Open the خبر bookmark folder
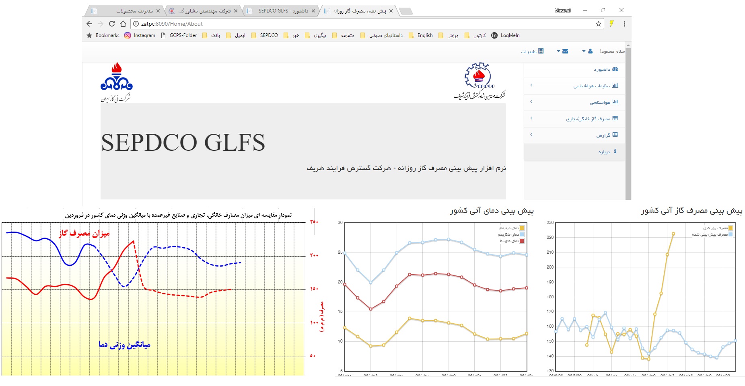The width and height of the screenshot is (745, 386). (x=291, y=35)
